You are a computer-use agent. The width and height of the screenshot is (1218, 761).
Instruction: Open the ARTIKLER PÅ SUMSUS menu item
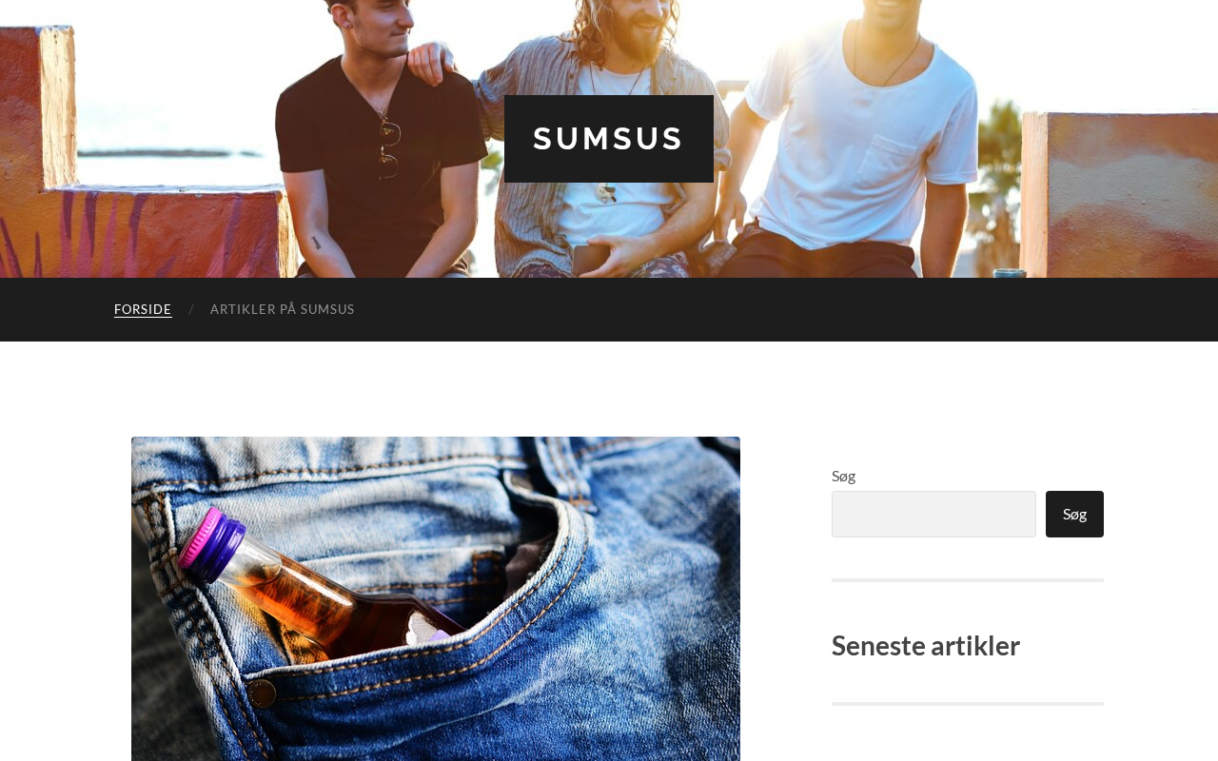(283, 309)
